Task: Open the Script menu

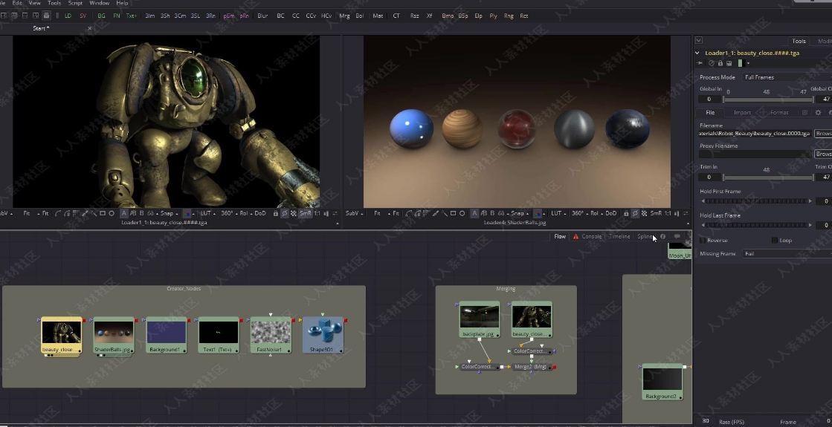Action: click(x=75, y=3)
